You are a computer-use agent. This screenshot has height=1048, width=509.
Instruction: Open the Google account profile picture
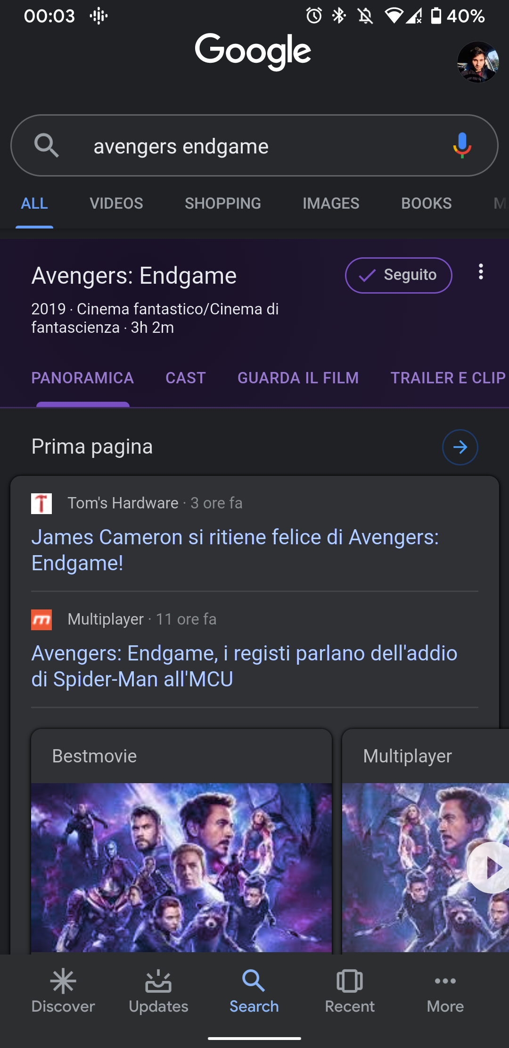(x=477, y=62)
